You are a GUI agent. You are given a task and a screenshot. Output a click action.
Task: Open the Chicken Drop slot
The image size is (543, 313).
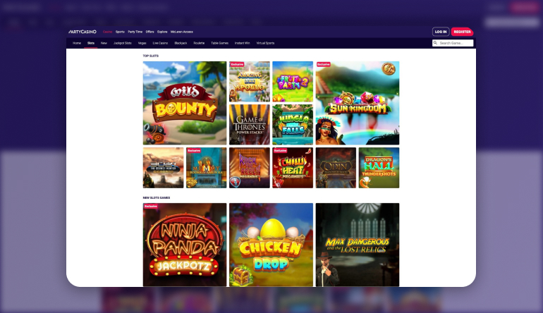point(271,245)
